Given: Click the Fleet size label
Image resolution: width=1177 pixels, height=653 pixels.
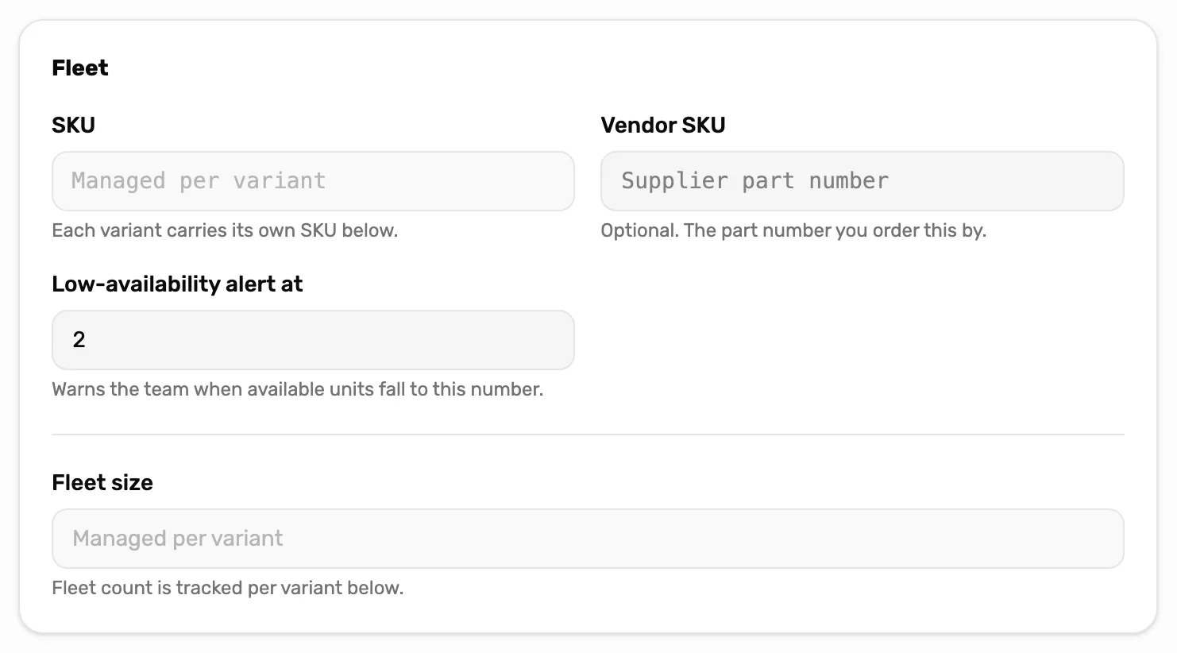Looking at the screenshot, I should pos(102,482).
